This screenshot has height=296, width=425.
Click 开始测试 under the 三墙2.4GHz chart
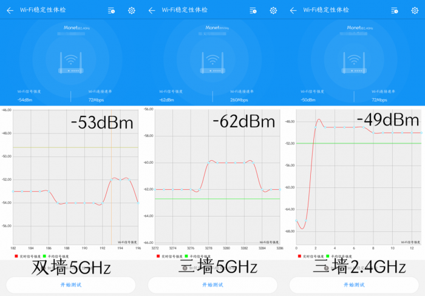point(354,284)
